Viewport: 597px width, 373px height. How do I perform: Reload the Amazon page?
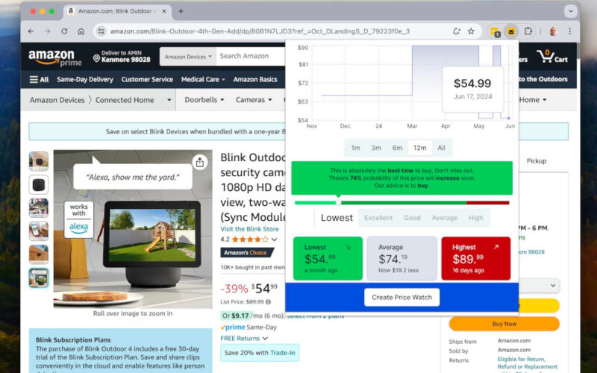pos(64,31)
